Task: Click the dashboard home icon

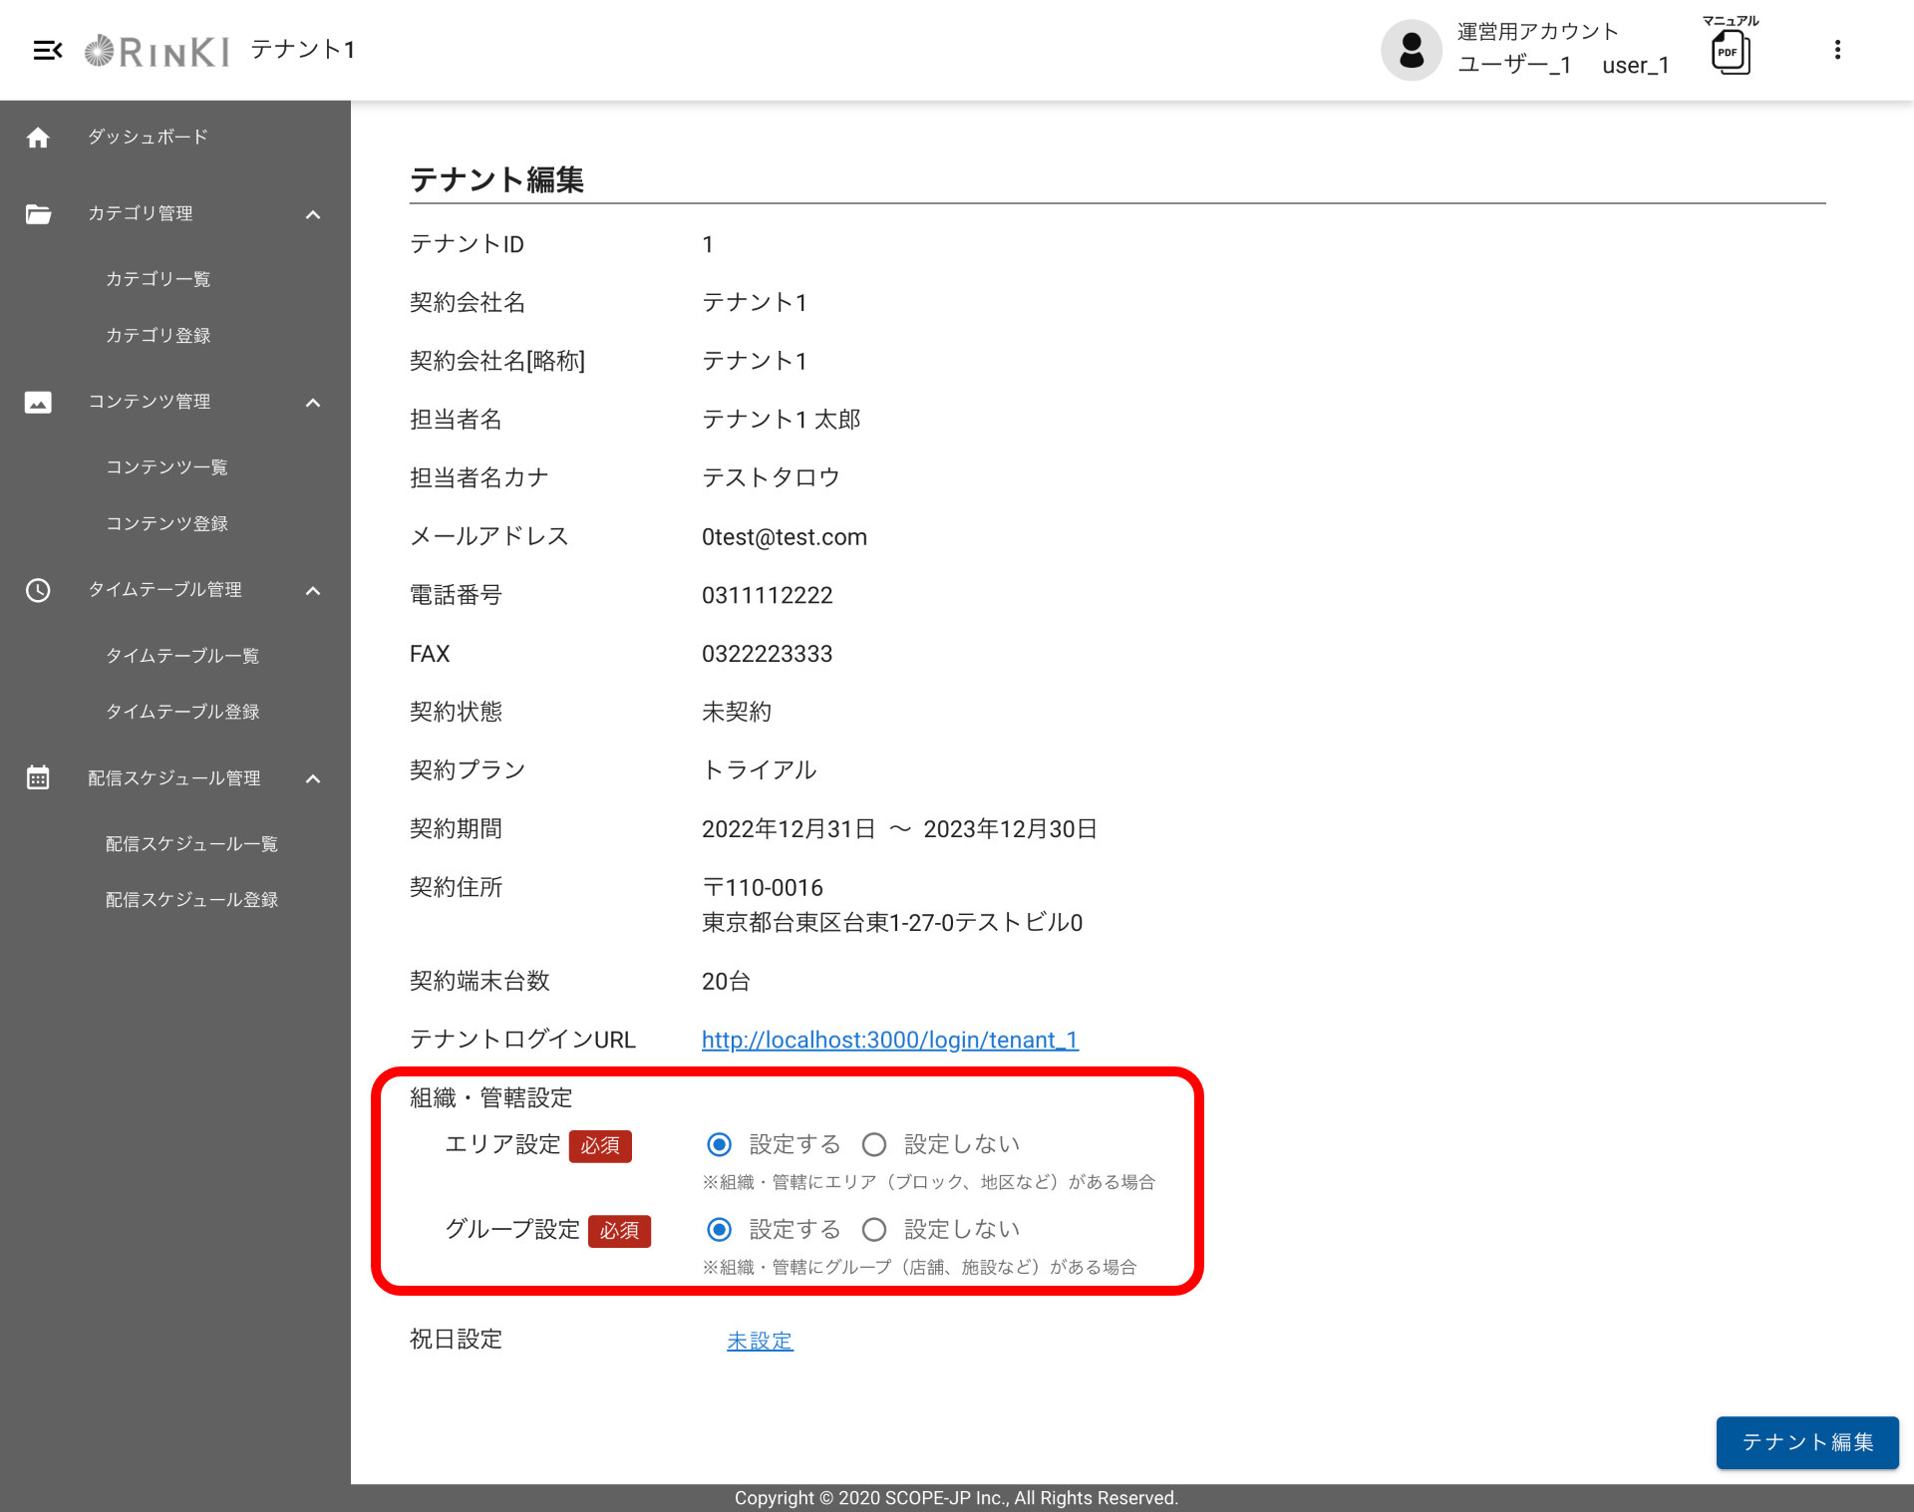Action: coord(38,138)
